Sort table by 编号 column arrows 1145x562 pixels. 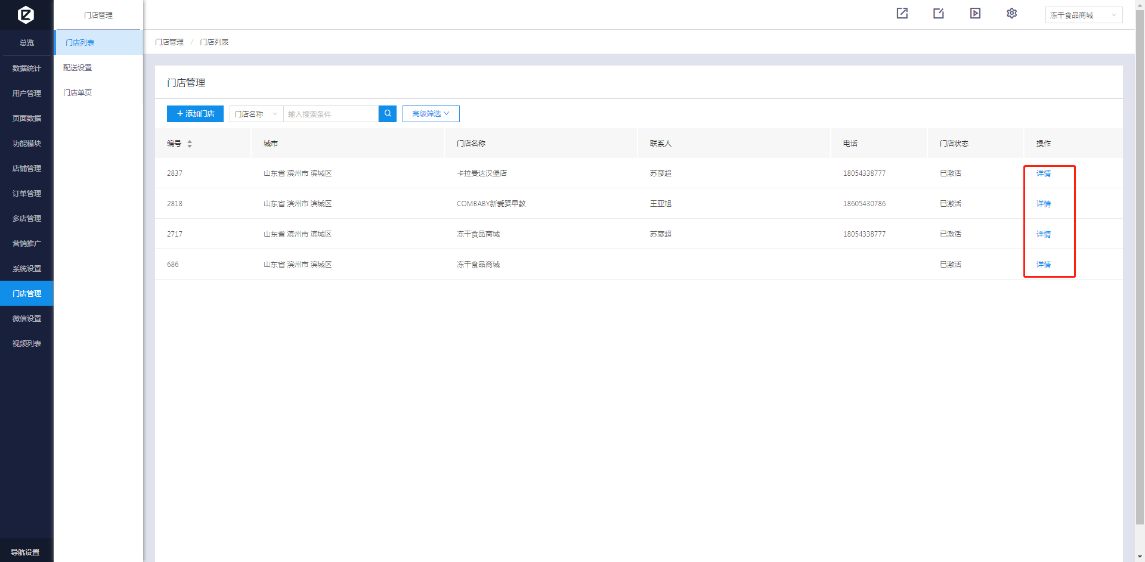point(190,144)
